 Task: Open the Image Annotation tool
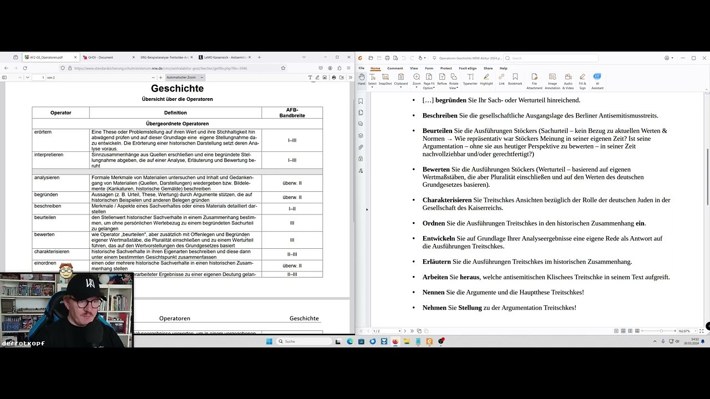click(x=552, y=81)
